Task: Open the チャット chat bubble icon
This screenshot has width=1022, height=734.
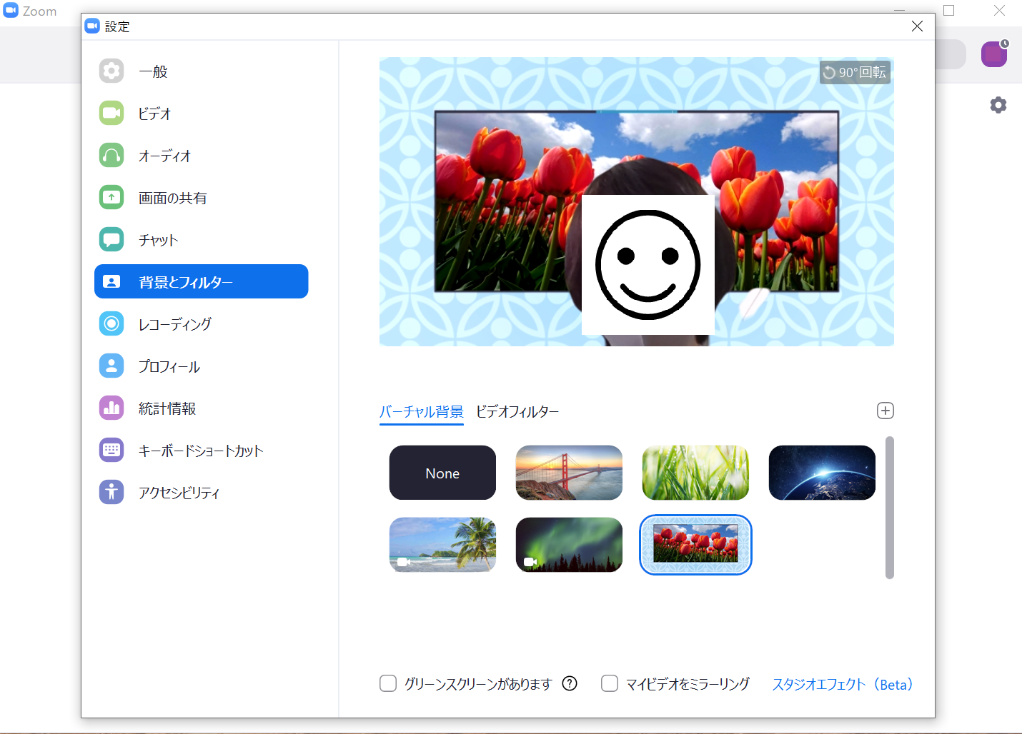Action: (111, 239)
